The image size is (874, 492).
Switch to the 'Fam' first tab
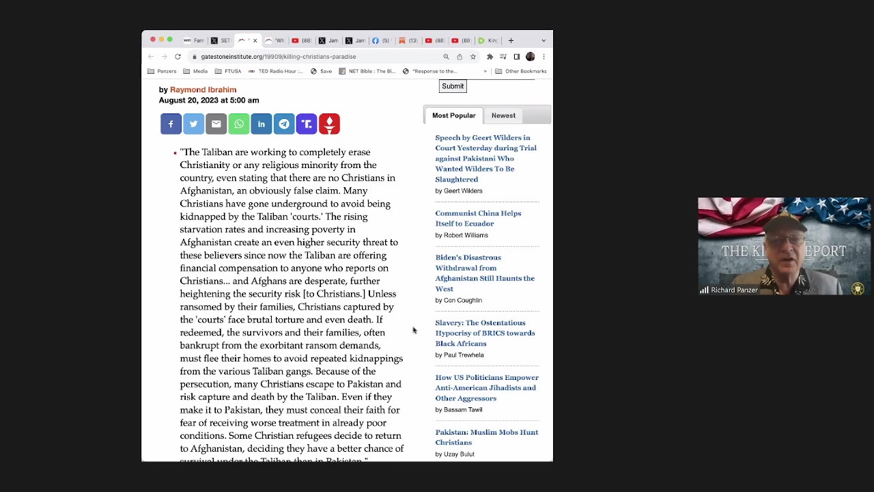point(194,40)
